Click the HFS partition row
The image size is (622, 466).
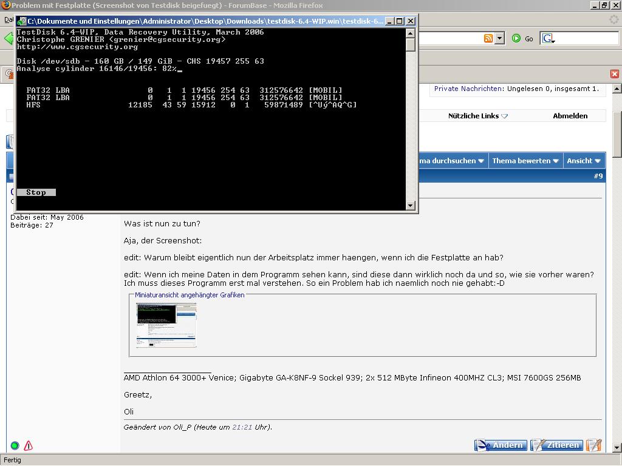click(x=191, y=105)
